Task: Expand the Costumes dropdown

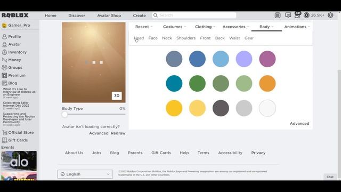Action: tap(175, 27)
